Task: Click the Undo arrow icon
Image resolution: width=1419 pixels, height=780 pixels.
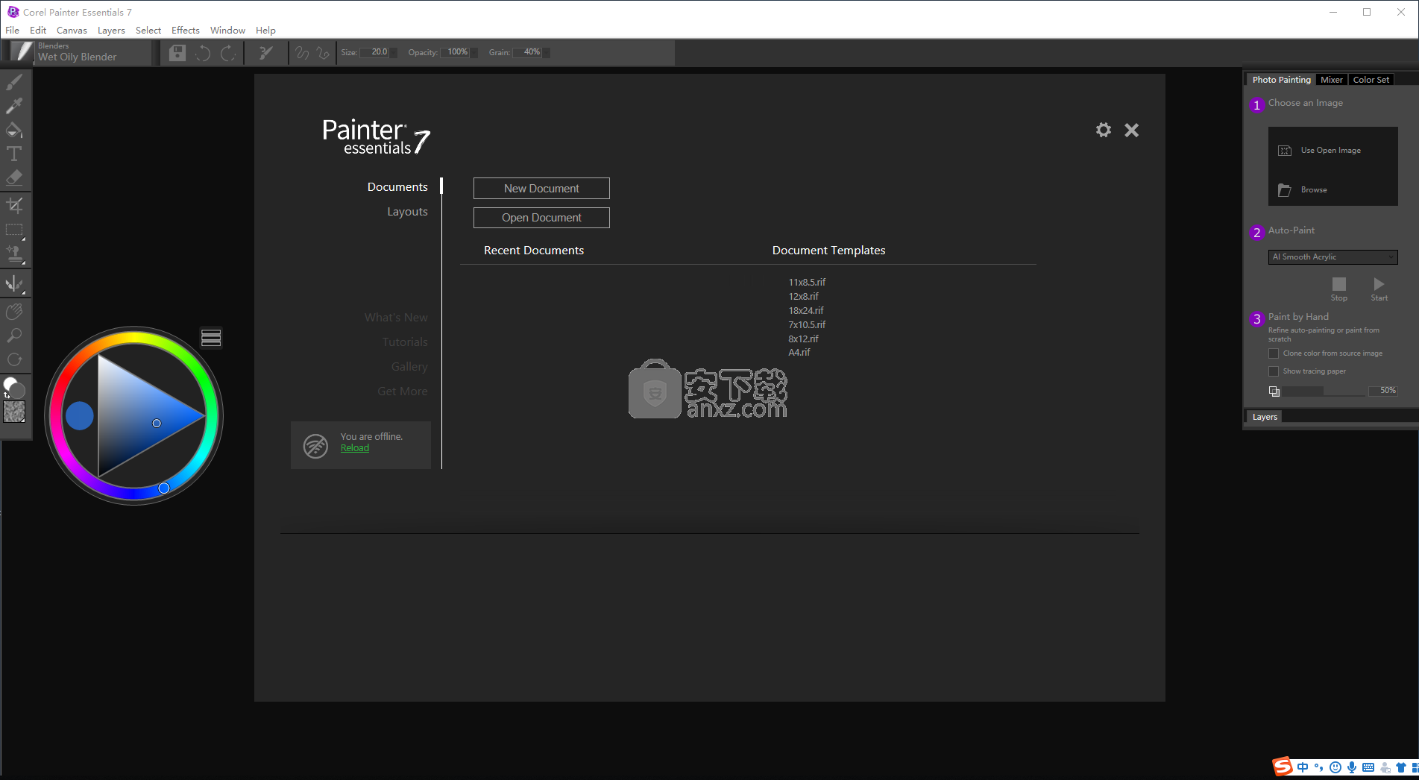Action: click(x=203, y=53)
